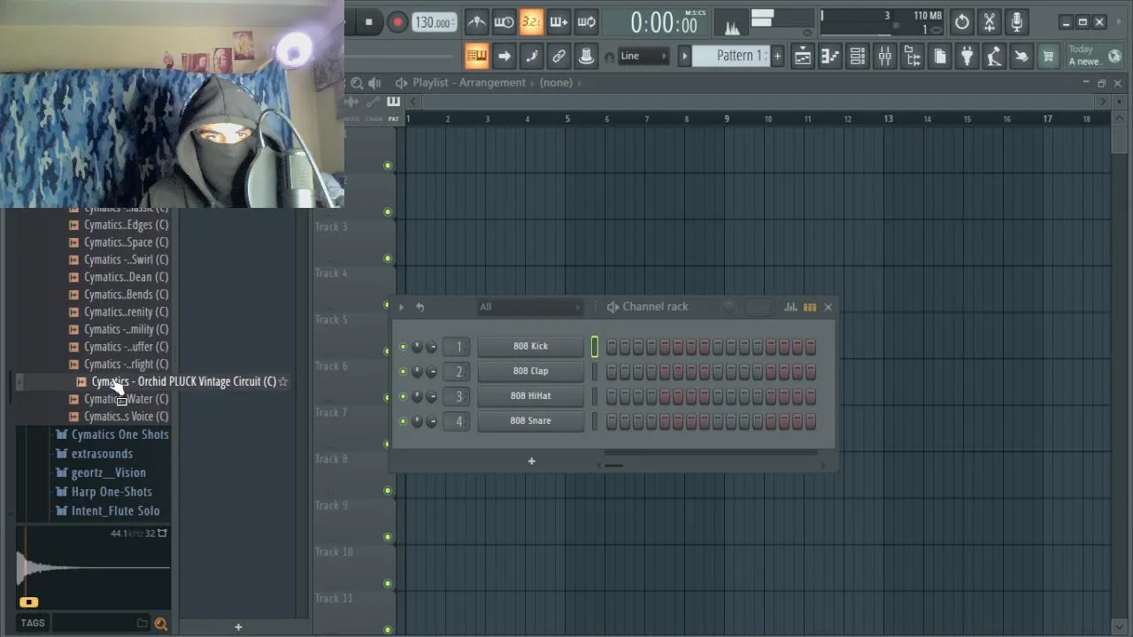Open Channel rack speaker options icon
Image resolution: width=1133 pixels, height=637 pixels.
click(613, 307)
